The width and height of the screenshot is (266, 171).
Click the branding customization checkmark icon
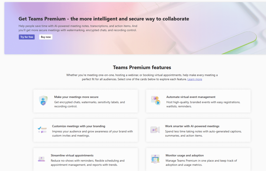coord(42,130)
